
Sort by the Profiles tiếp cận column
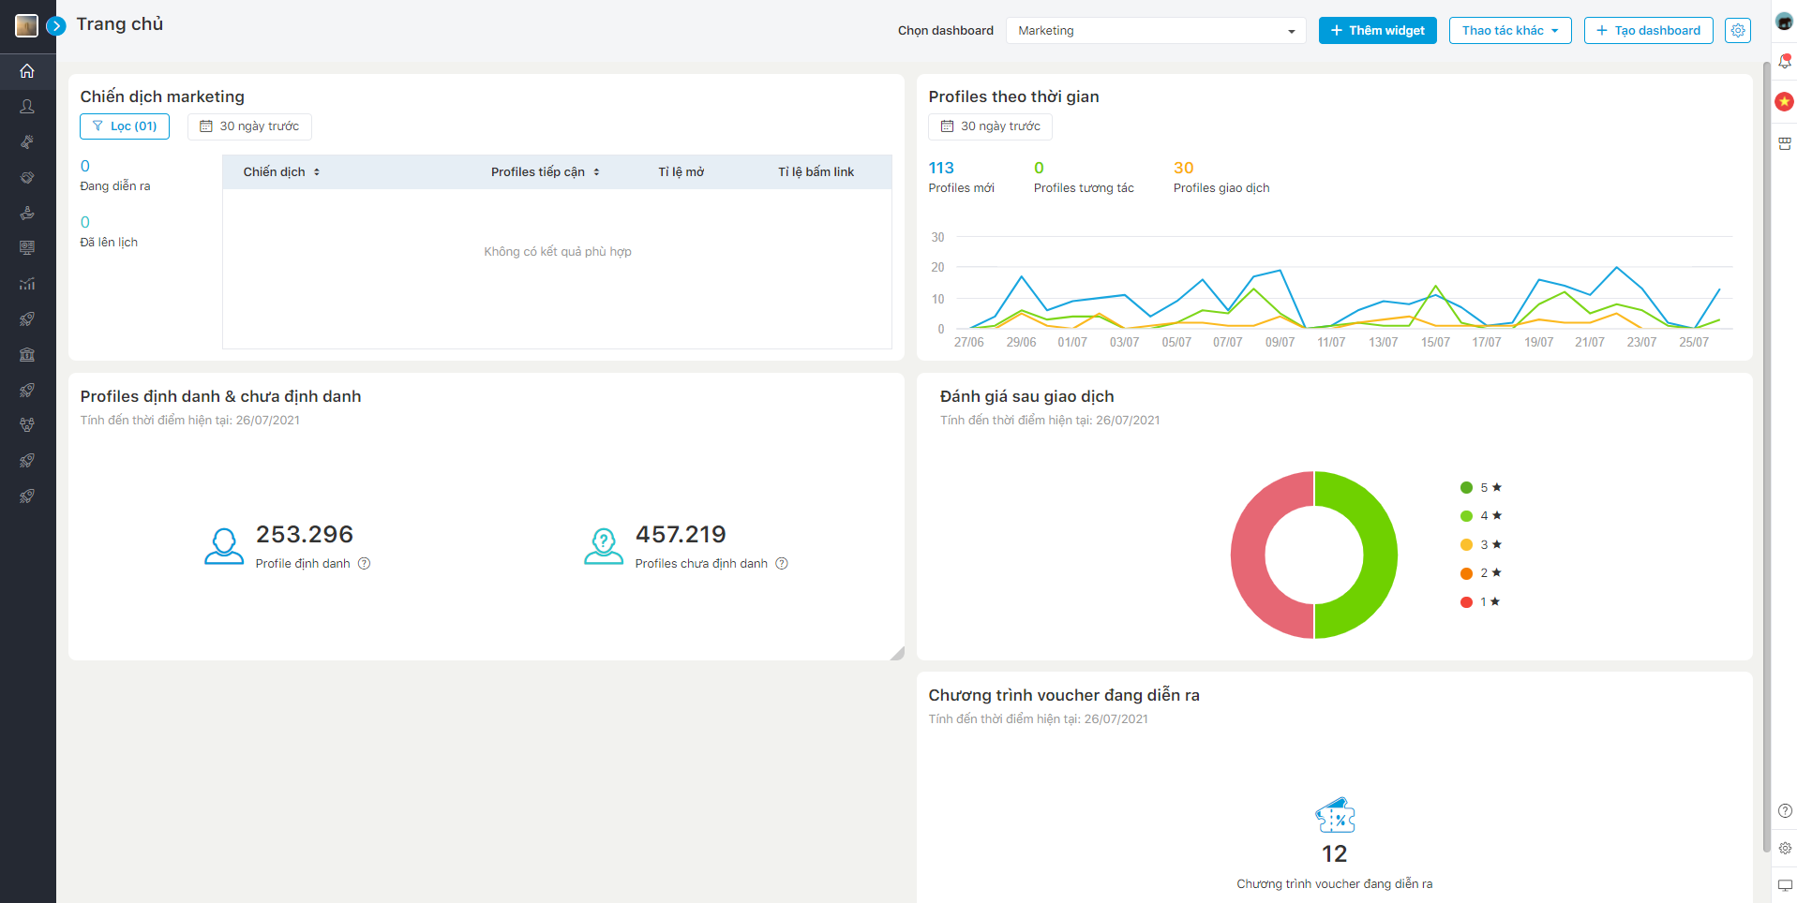click(x=546, y=172)
